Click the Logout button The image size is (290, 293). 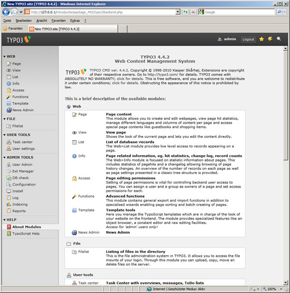[x=248, y=39]
